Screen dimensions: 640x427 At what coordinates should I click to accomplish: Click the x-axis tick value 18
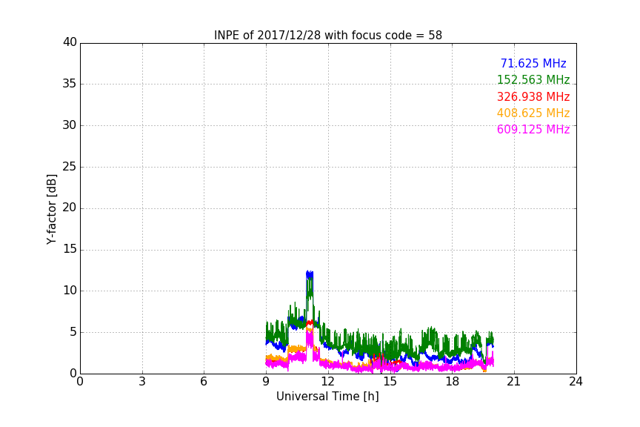(x=452, y=382)
